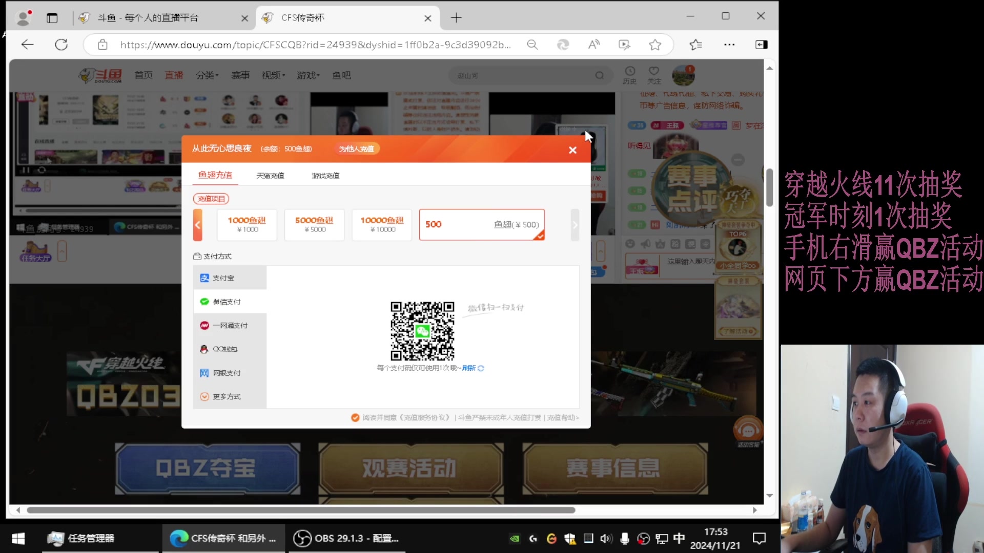The width and height of the screenshot is (984, 553).
Task: Select 网银支付 payment method
Action: tap(230, 373)
